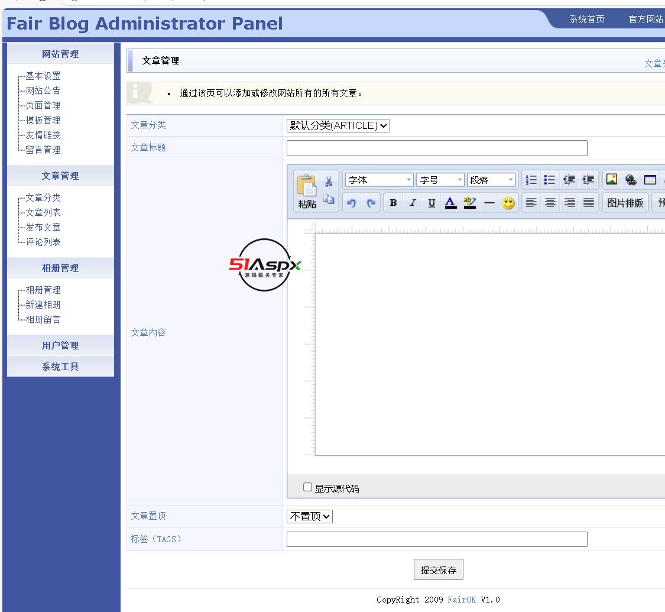Click the Cut scissors icon
The image size is (665, 612).
pos(329,182)
